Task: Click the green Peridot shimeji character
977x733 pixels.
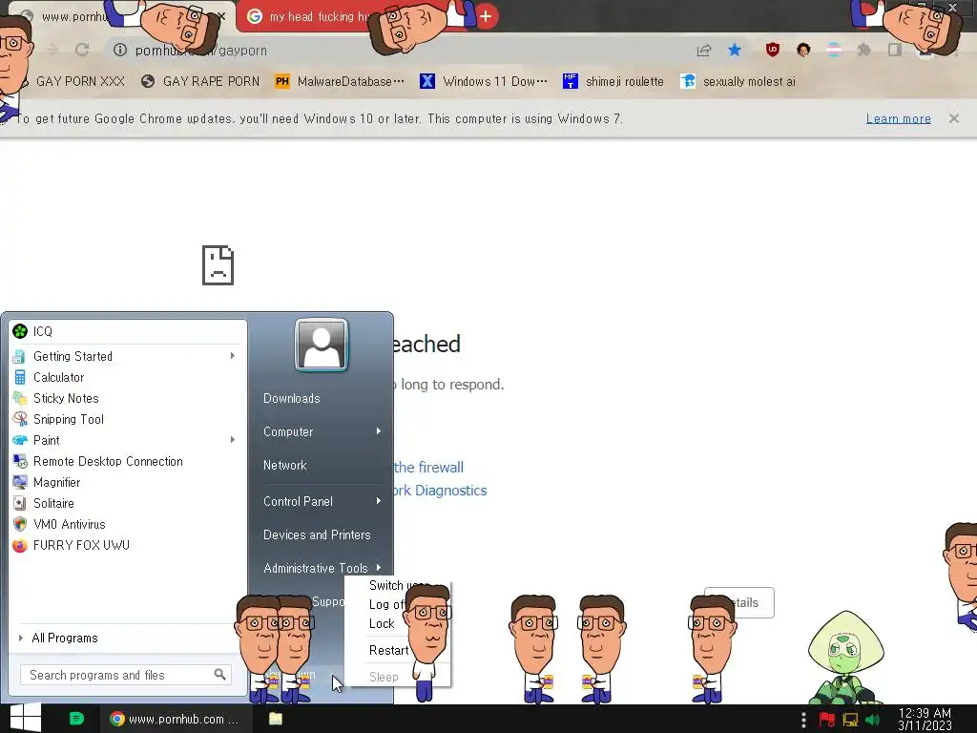Action: [845, 658]
